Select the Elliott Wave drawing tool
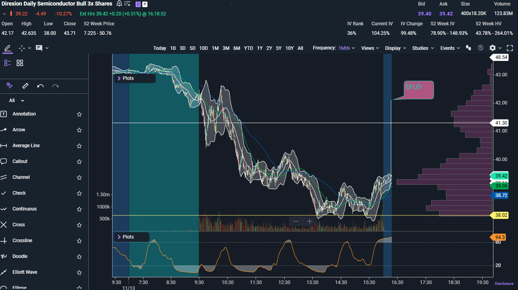This screenshot has height=290, width=518. [x=25, y=272]
